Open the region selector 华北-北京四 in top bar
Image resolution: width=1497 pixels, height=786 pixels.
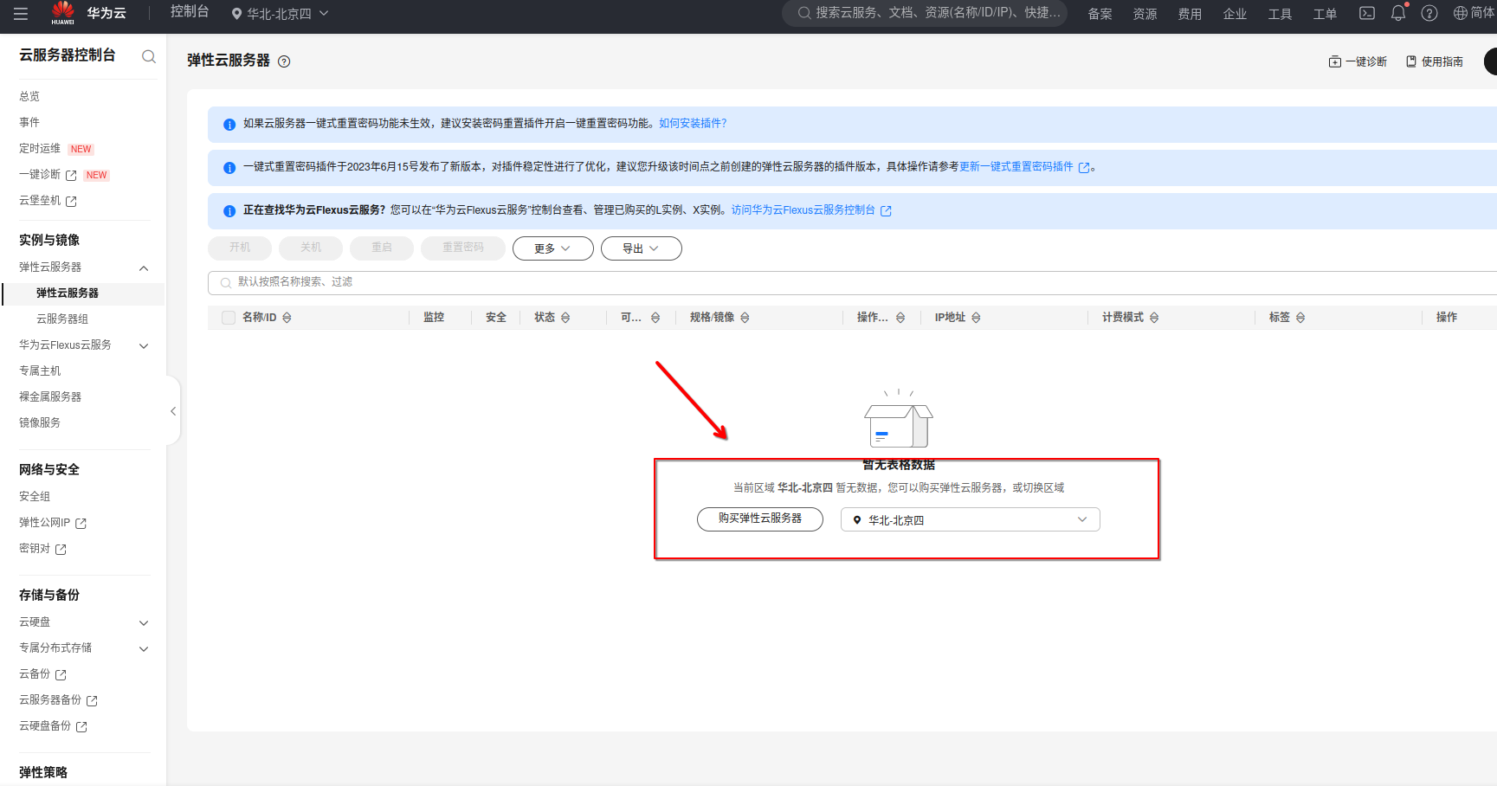280,14
